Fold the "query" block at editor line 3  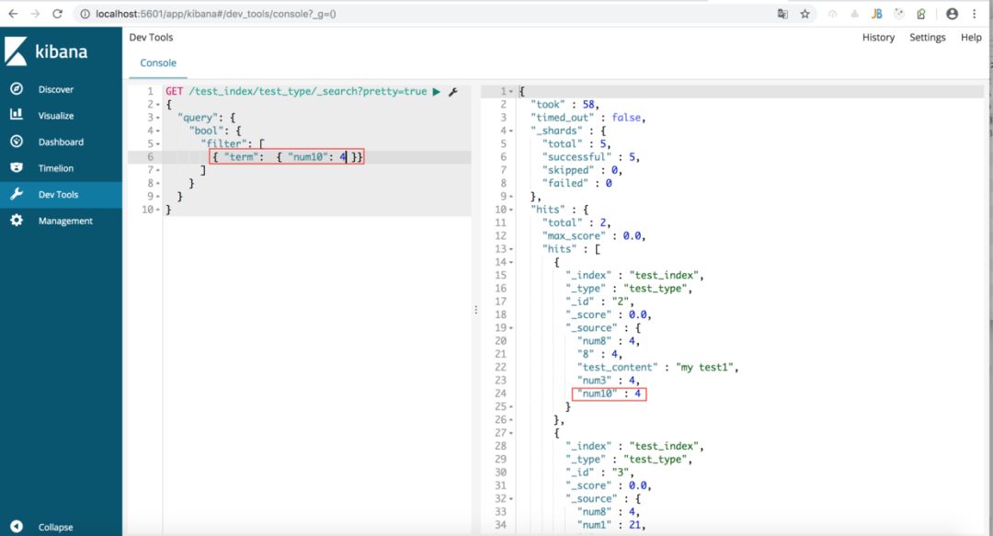coord(158,119)
